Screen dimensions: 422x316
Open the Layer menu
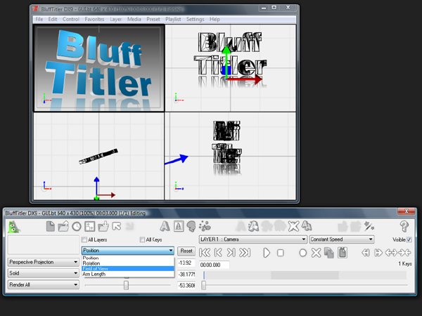(x=116, y=20)
